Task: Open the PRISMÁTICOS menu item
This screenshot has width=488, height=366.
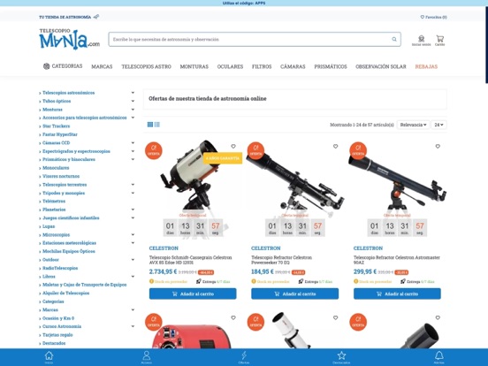Action: coord(331,66)
